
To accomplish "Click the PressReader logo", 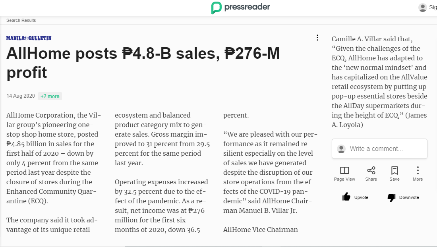I will point(241,8).
